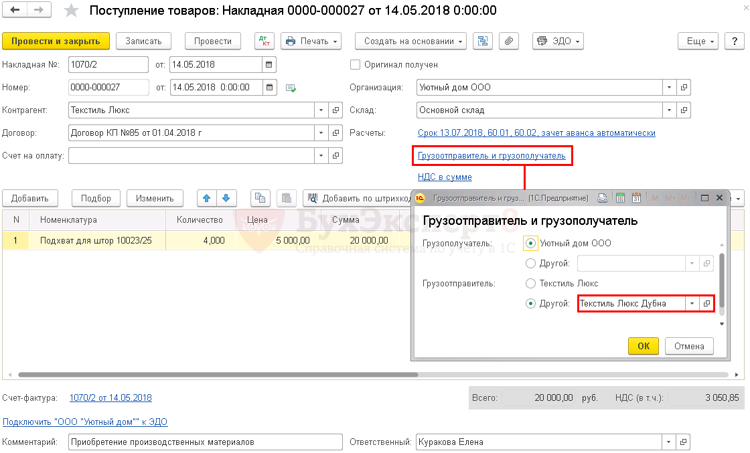Check the Оригинал получен checkbox
This screenshot has width=750, height=453.
pos(356,65)
